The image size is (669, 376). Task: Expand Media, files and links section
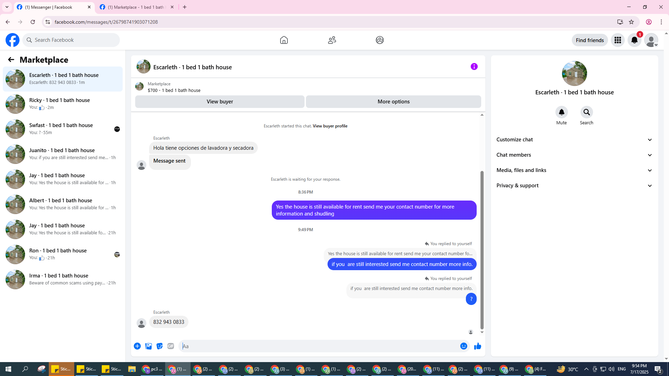pyautogui.click(x=575, y=170)
